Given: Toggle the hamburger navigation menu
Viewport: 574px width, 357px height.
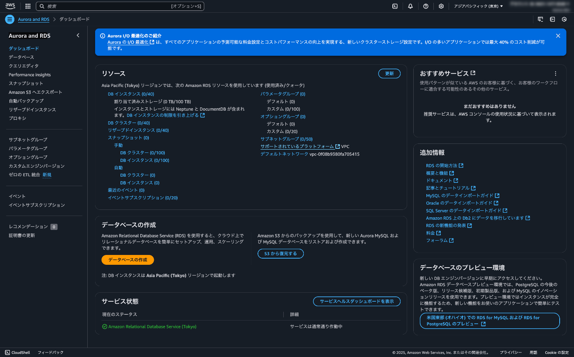Looking at the screenshot, I should coord(10,19).
